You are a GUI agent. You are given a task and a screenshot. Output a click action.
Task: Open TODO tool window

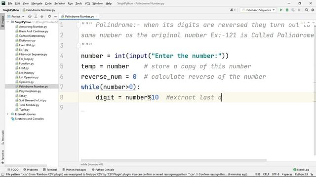[x=13, y=170]
